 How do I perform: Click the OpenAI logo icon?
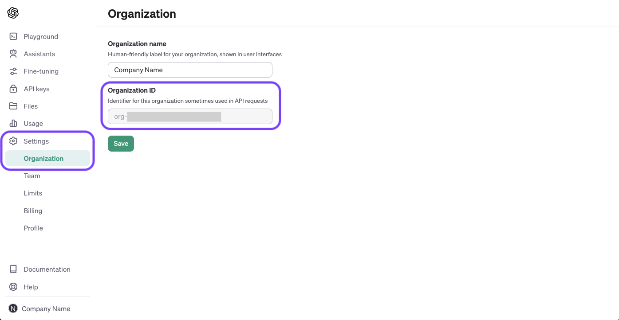tap(13, 13)
